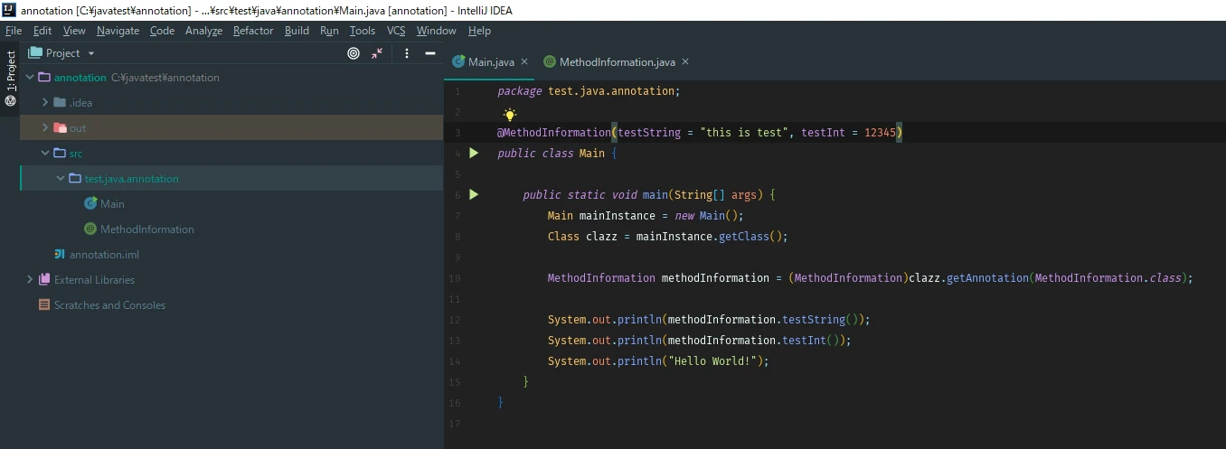The image size is (1226, 449).
Task: Select the annotation project root row
Action: (x=231, y=78)
